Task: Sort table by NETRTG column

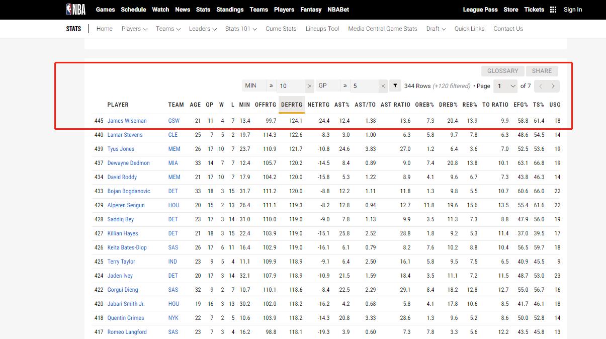Action: [x=318, y=105]
